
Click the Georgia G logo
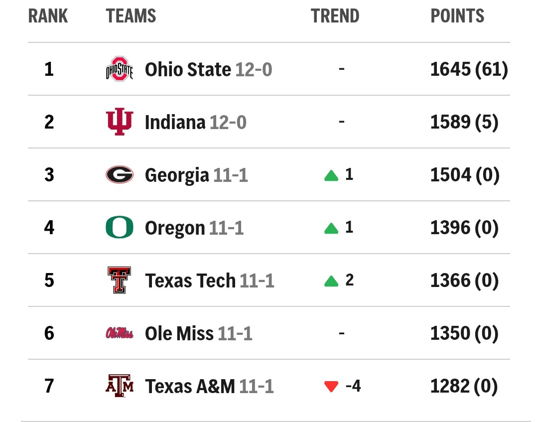pyautogui.click(x=120, y=175)
